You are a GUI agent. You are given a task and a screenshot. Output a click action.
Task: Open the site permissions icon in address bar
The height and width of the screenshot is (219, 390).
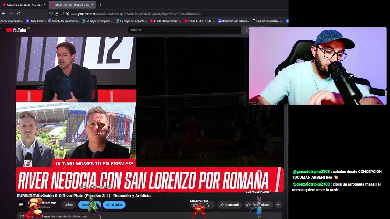(x=63, y=14)
